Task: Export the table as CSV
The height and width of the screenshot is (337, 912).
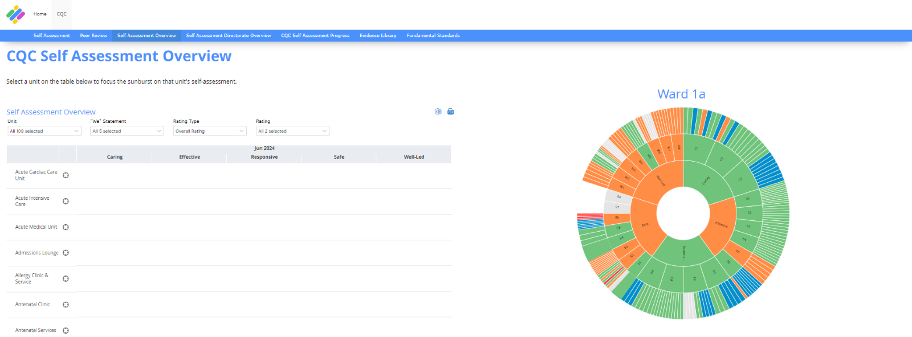Action: pyautogui.click(x=450, y=112)
